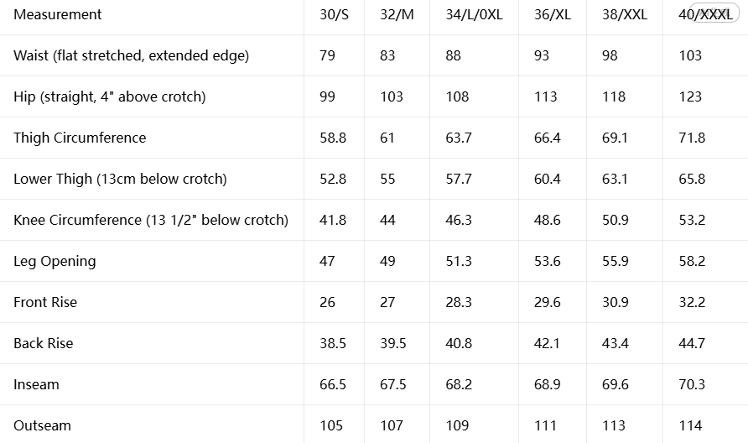748x443 pixels.
Task: Click the 30/S size column header
Action: click(x=334, y=14)
